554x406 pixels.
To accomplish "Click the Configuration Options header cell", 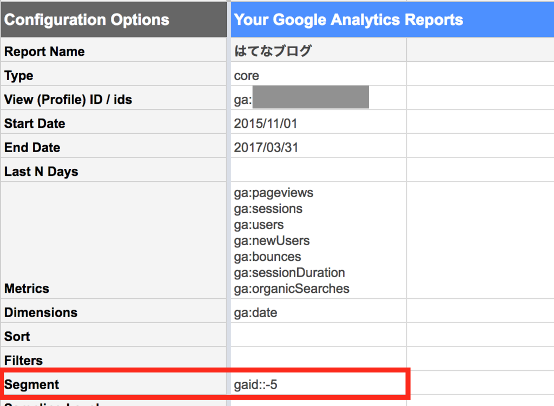I will coord(114,20).
